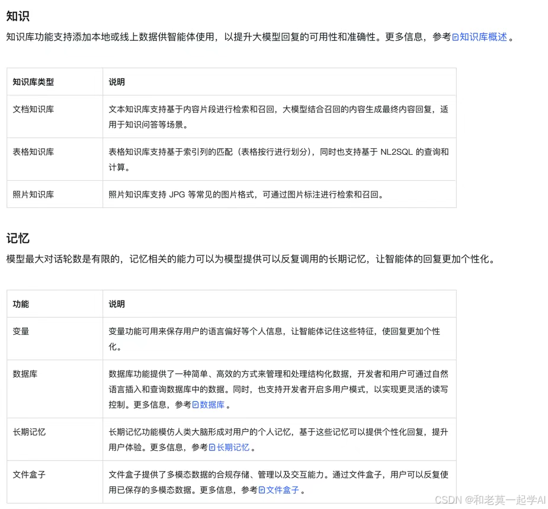Click the 文件盒子提供了多模态数据 description
The height and width of the screenshot is (509, 548).
point(278,482)
